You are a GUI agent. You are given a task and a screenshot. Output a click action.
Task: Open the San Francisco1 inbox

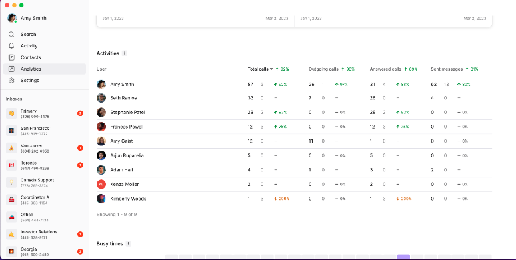[x=45, y=131]
